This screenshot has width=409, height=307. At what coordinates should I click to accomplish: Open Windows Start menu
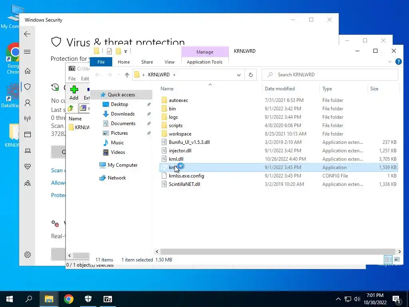coord(10,299)
